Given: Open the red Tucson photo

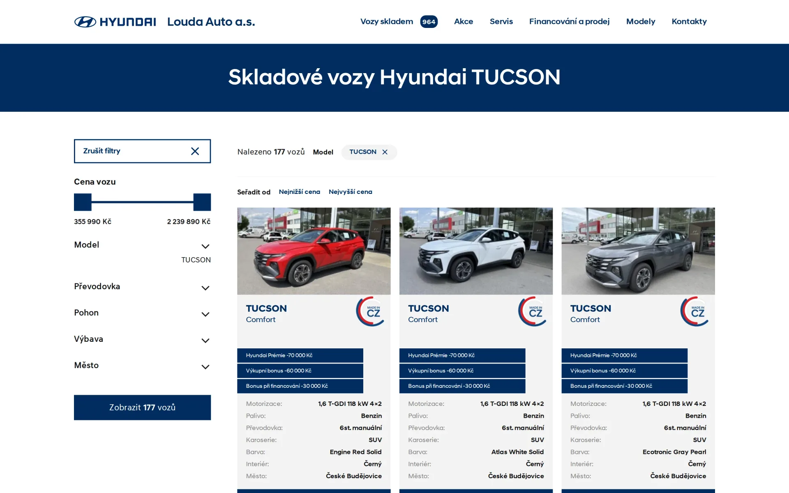Looking at the screenshot, I should coord(314,251).
